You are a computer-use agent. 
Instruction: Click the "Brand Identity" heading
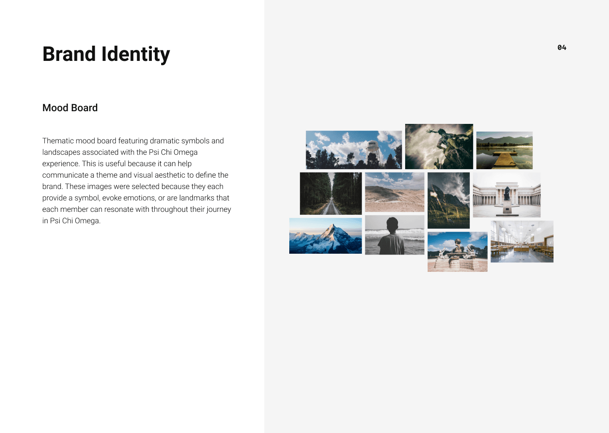click(106, 54)
